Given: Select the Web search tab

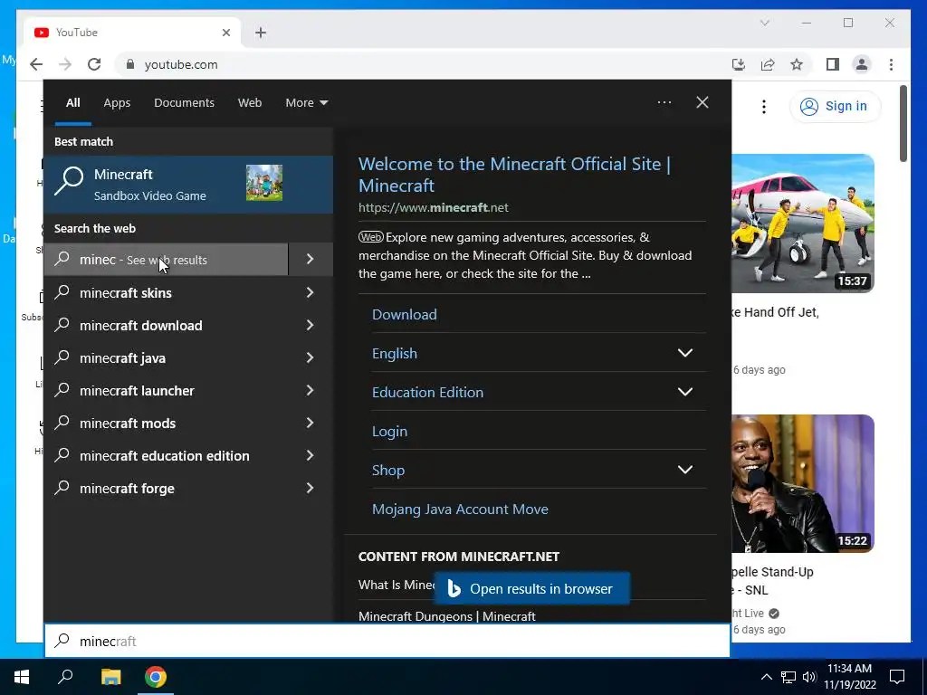Looking at the screenshot, I should coord(250,103).
